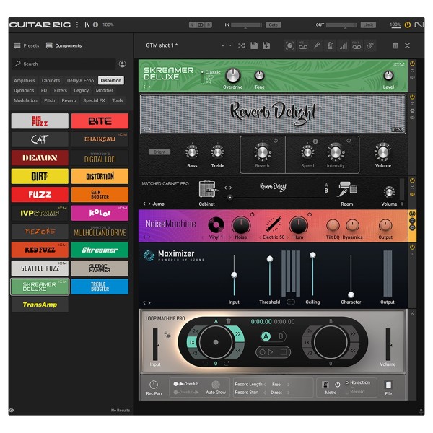Select the Reverb category filter
Screen dimensions: 433x433
pyautogui.click(x=69, y=100)
